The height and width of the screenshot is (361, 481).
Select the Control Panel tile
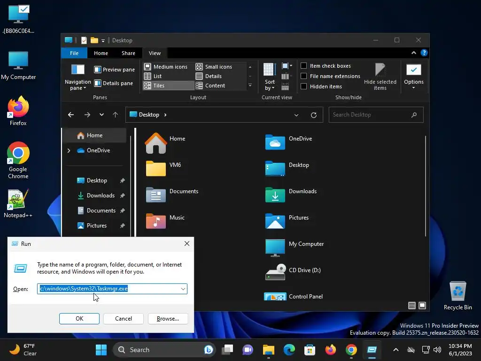[293, 297]
